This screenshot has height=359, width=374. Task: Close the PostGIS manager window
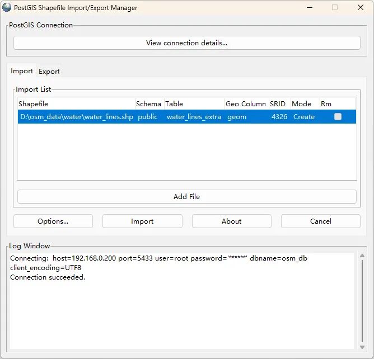pos(361,7)
